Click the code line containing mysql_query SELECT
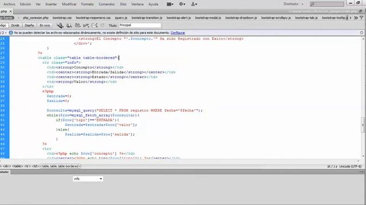Image resolution: width=366 pixels, height=205 pixels. [125, 110]
